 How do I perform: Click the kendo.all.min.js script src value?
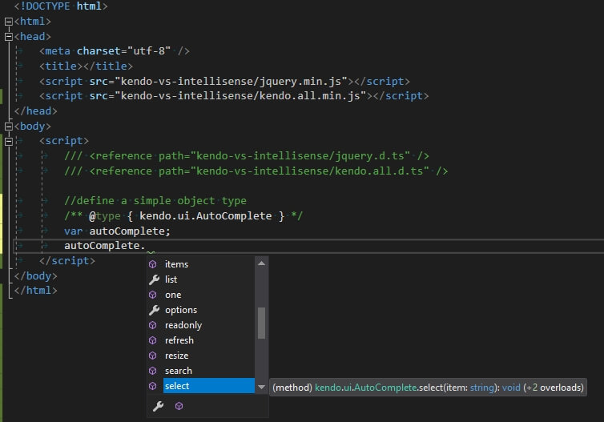point(240,96)
